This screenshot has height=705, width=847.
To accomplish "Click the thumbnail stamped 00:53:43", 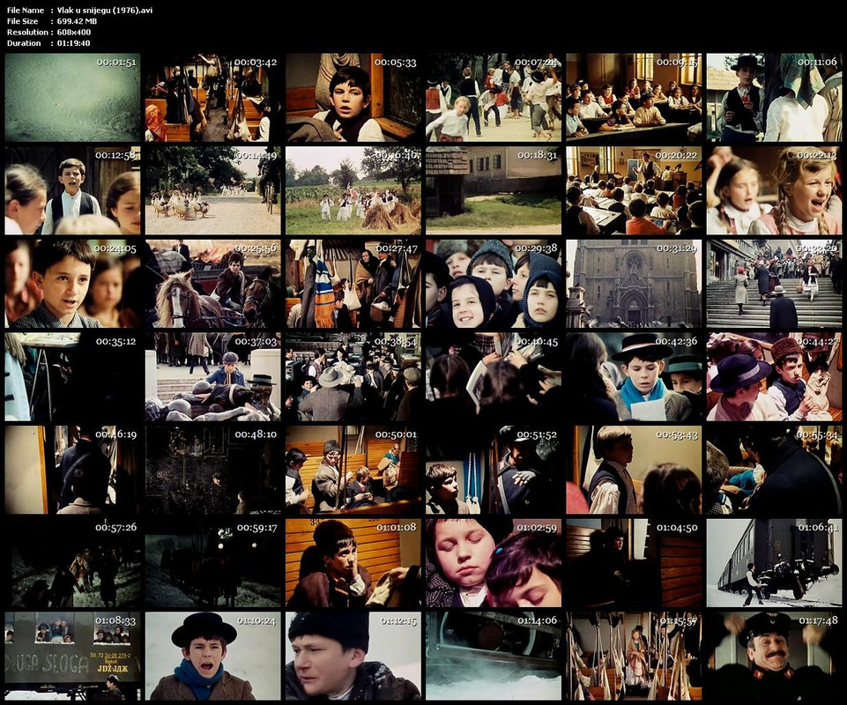I will 635,470.
